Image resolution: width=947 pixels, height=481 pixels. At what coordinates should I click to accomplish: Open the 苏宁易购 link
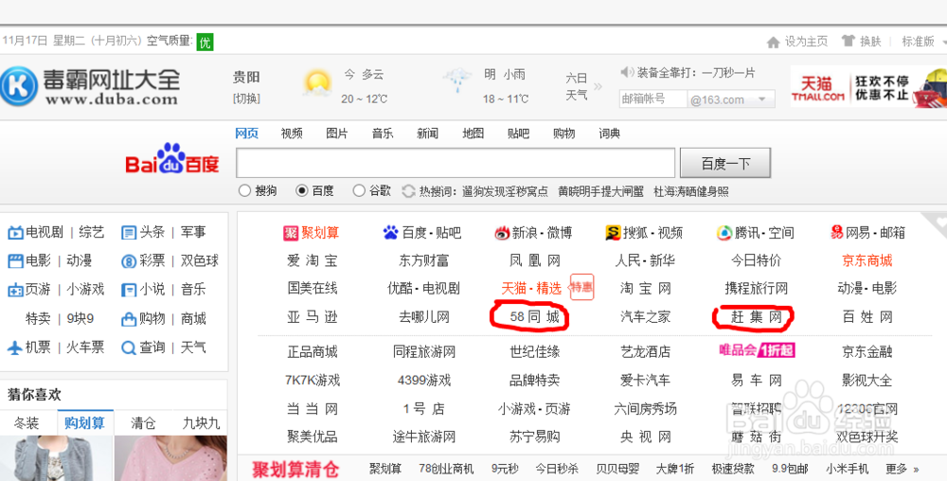(x=534, y=436)
